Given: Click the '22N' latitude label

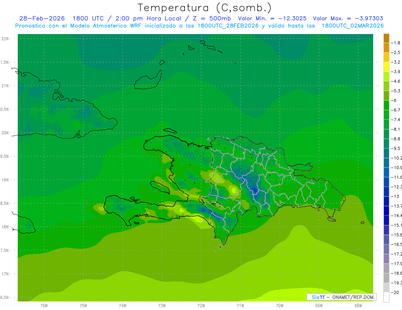Looking at the screenshot, I should 5,38.
